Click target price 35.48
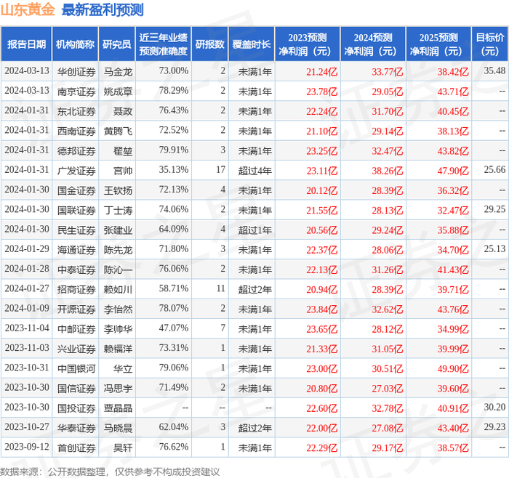Image resolution: width=509 pixels, height=478 pixels. tap(494, 70)
